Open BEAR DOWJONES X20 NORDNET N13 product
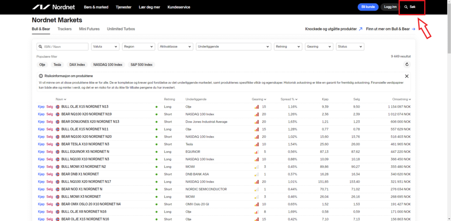 coord(90,122)
